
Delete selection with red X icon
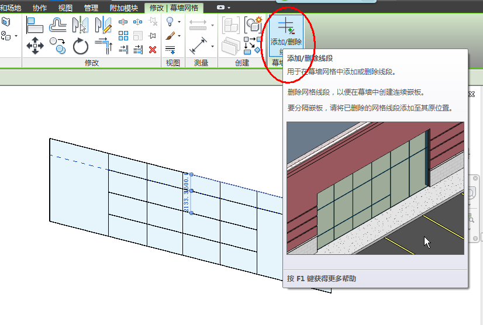(153, 50)
